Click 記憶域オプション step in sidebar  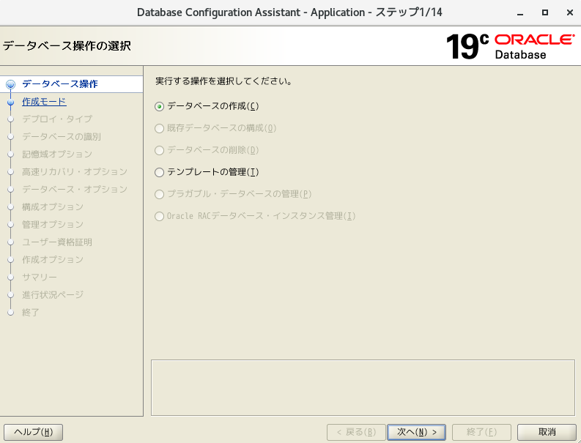(57, 154)
